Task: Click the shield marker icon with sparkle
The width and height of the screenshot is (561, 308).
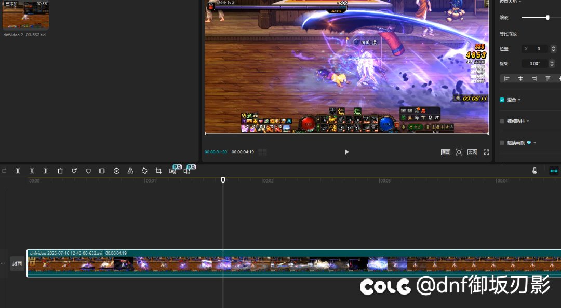Action: [74, 171]
